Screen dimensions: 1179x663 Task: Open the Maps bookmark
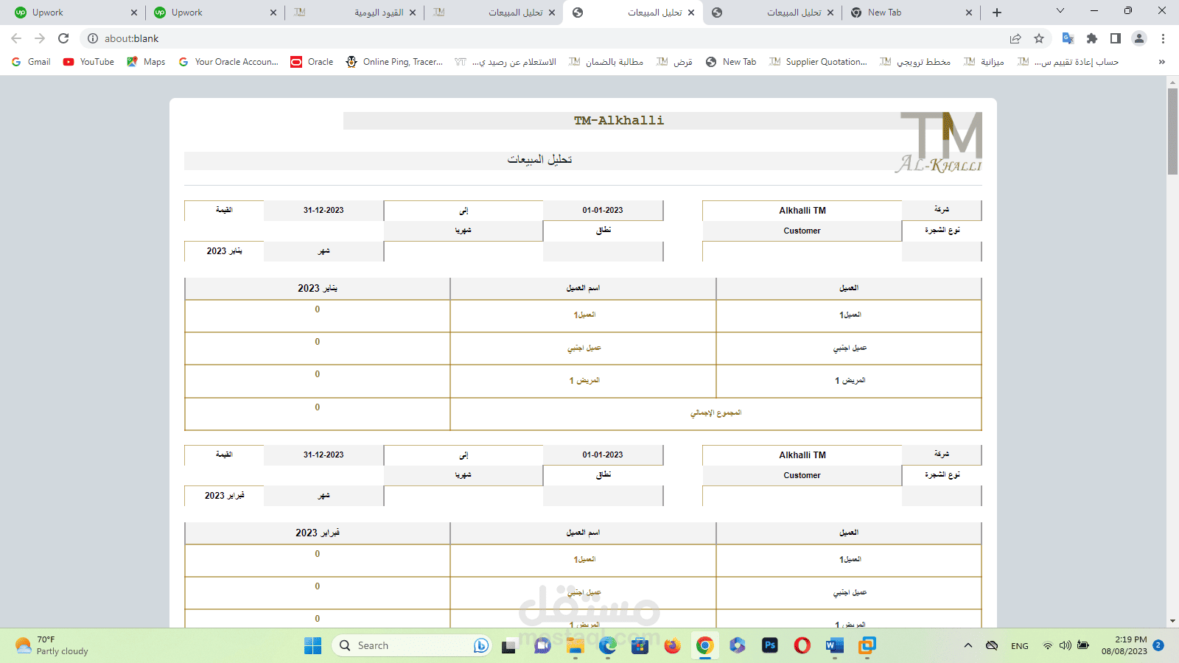click(x=146, y=62)
